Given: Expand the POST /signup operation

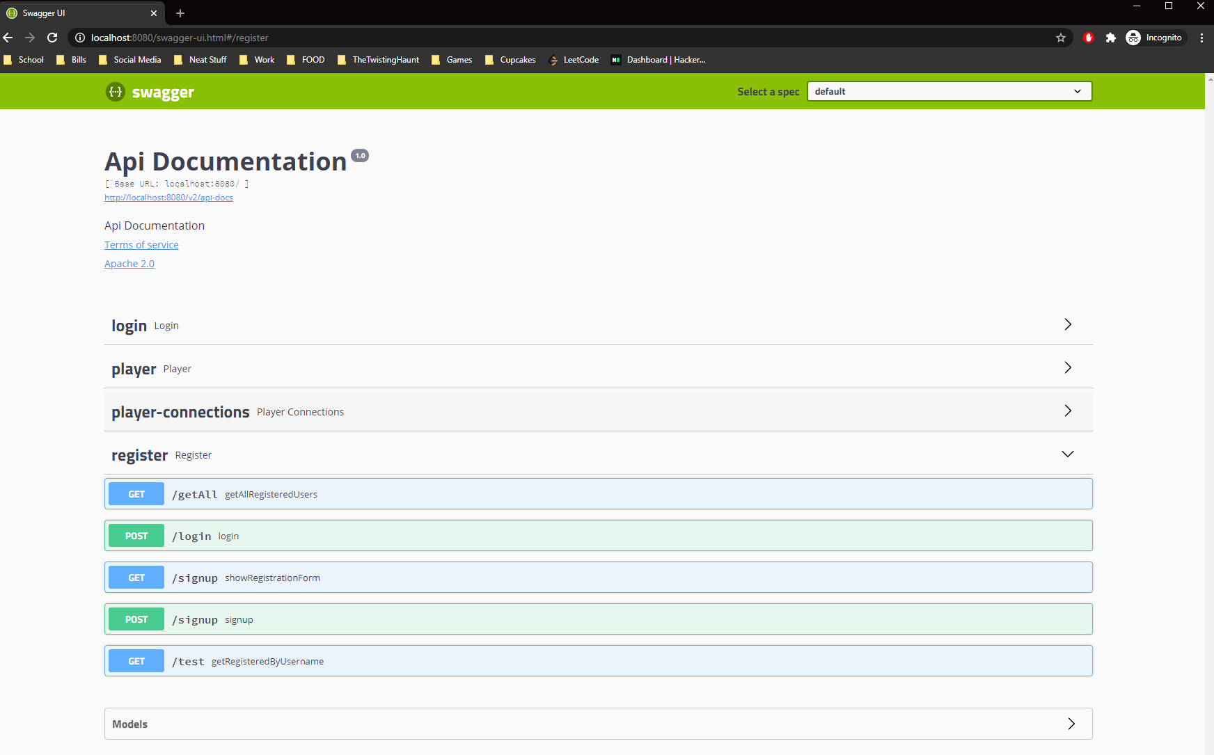Looking at the screenshot, I should [x=599, y=619].
